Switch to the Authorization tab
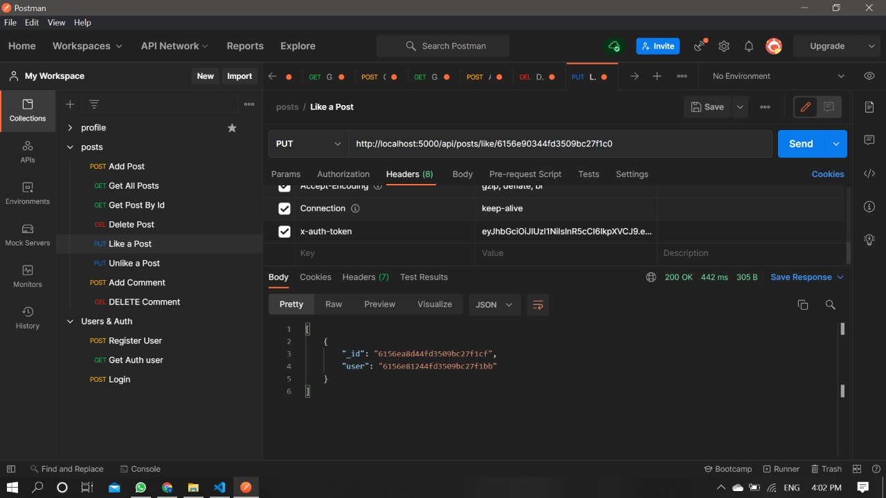This screenshot has height=498, width=886. coord(343,174)
